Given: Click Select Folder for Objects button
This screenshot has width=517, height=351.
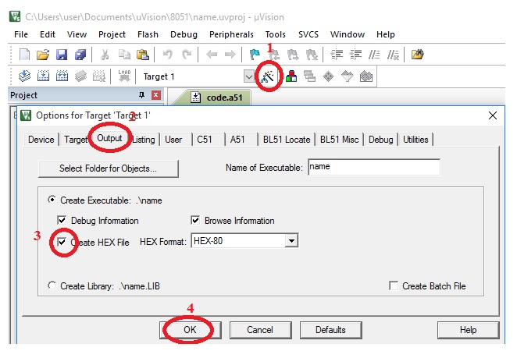Looking at the screenshot, I should coord(109,168).
